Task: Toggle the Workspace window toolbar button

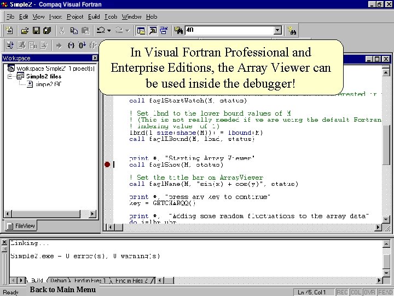Action: pos(141,31)
